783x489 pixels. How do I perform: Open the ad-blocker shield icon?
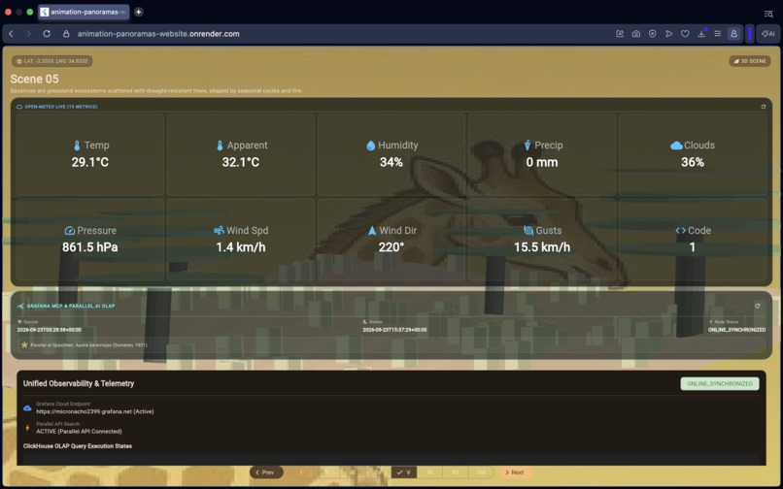(x=652, y=34)
